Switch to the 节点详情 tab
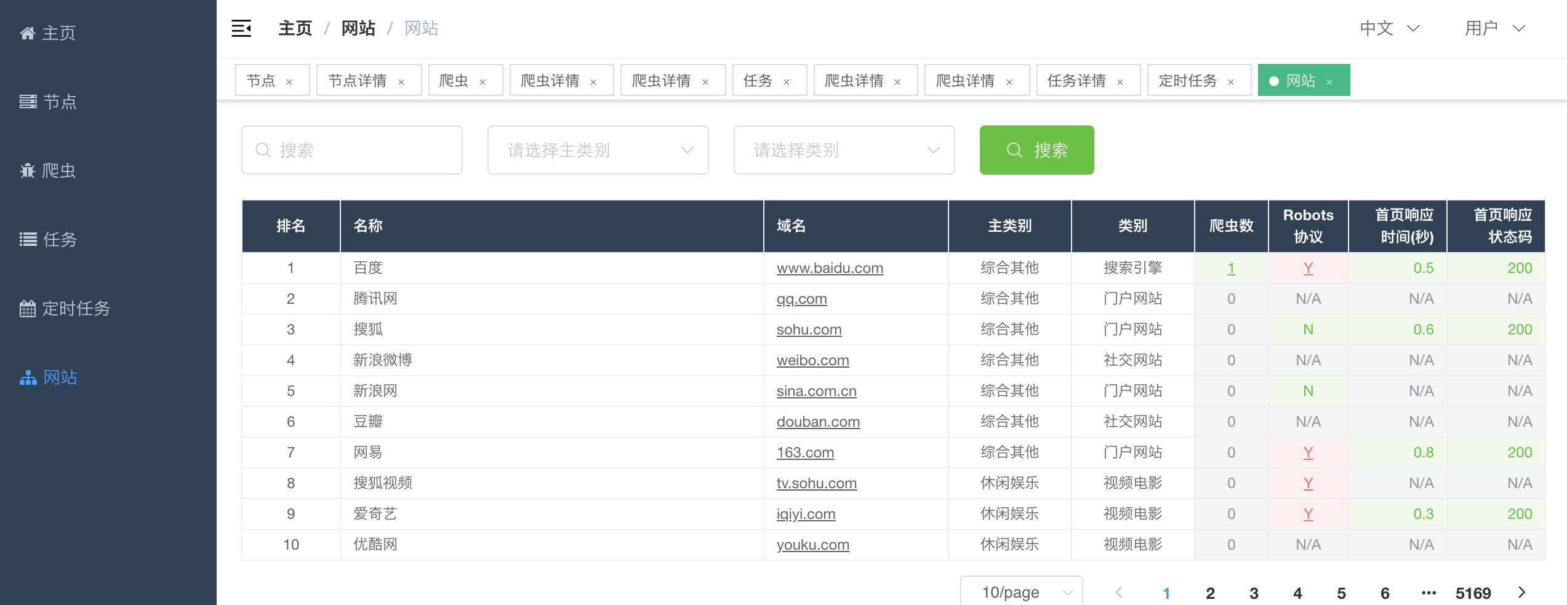The width and height of the screenshot is (1567, 605). 357,81
